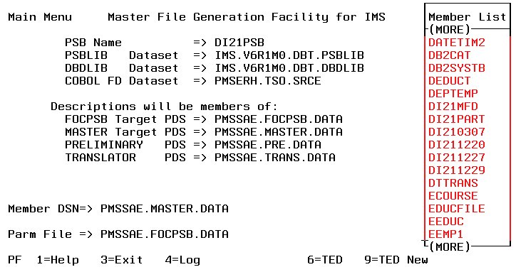Launch the editor with 6=TED
This screenshot has height=272, width=516.
pyautogui.click(x=325, y=260)
